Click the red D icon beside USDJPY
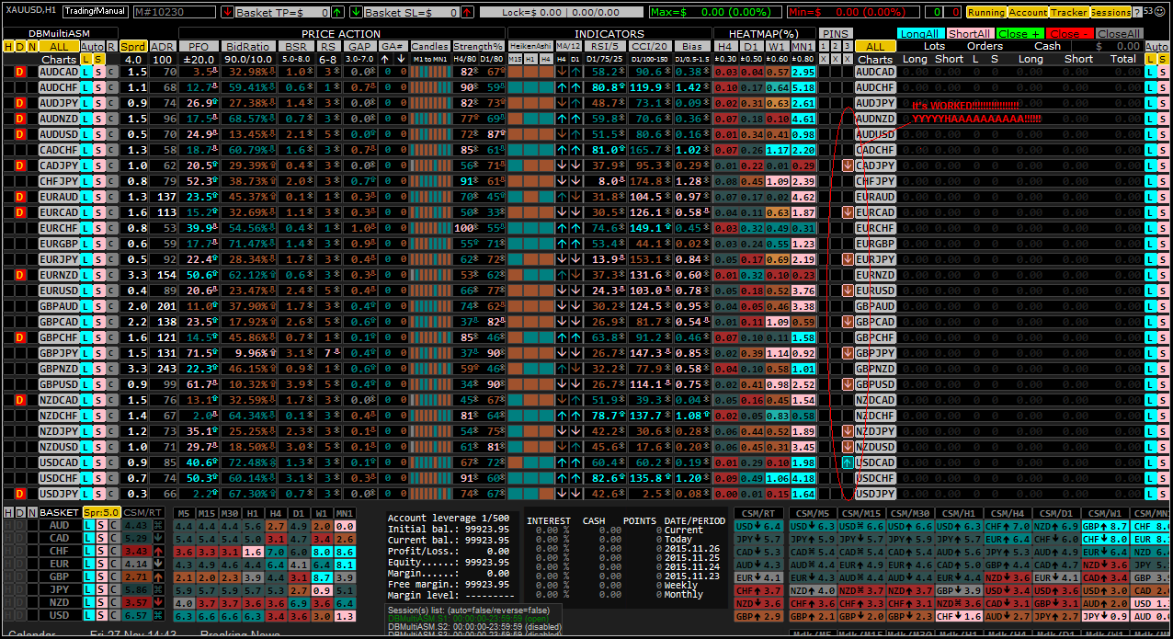Screen dimensions: 1173x639 pyautogui.click(x=20, y=494)
